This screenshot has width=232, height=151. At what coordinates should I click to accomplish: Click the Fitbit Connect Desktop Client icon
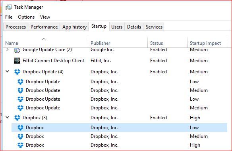pyautogui.click(x=17, y=61)
